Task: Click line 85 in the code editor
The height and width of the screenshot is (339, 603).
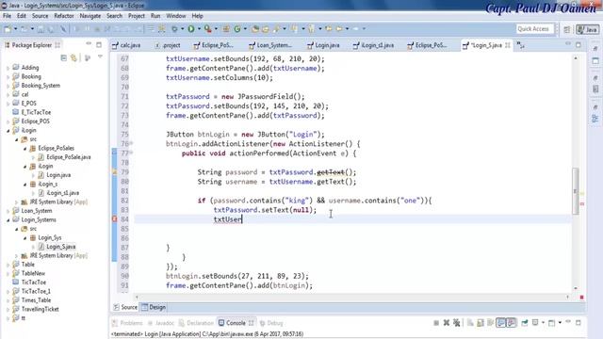Action: pos(351,229)
